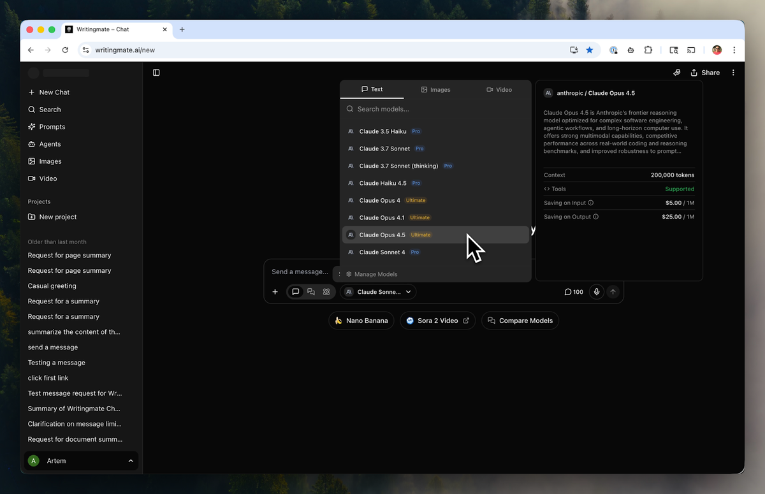765x494 pixels.
Task: Bookmark page with the star icon
Action: tap(590, 50)
